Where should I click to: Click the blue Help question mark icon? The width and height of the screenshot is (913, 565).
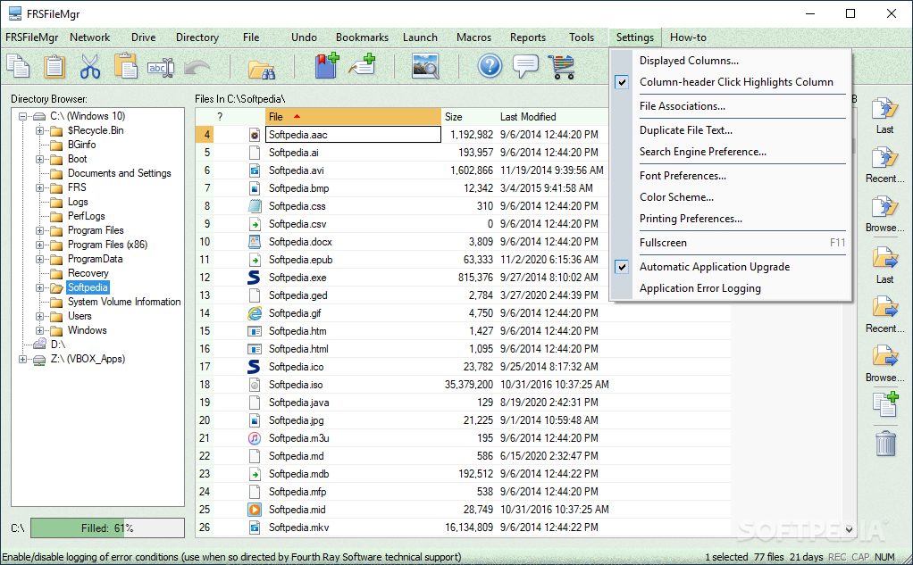point(490,66)
